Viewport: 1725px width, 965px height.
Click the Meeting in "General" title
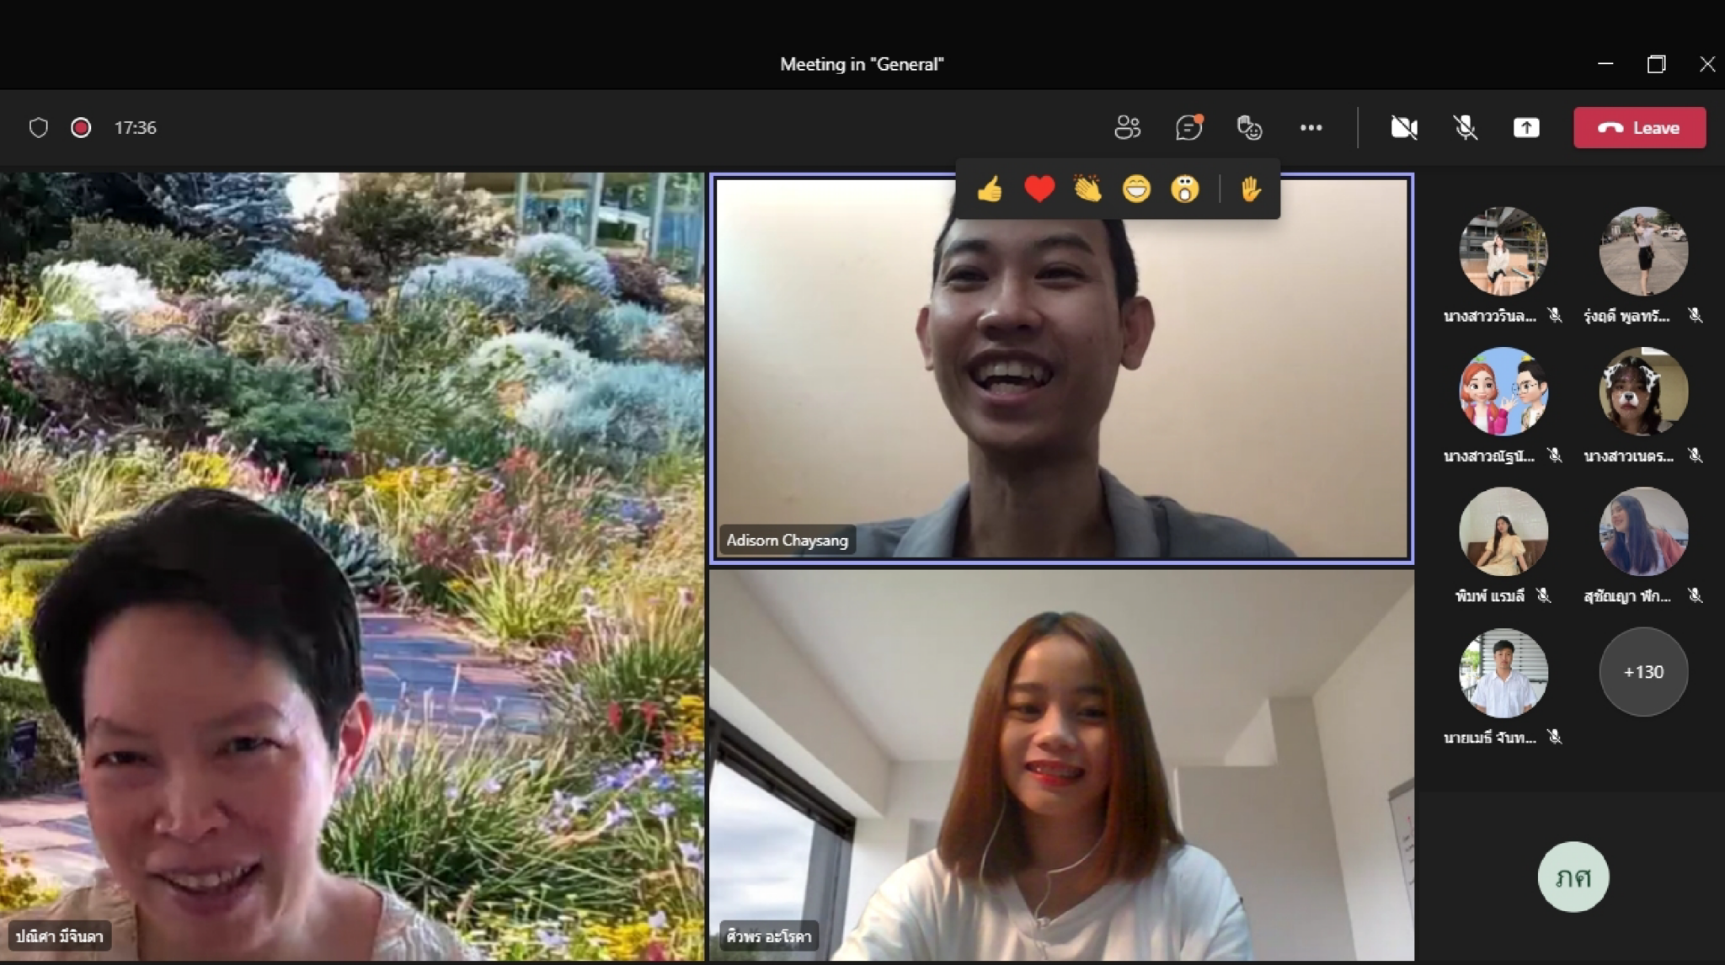pyautogui.click(x=862, y=64)
